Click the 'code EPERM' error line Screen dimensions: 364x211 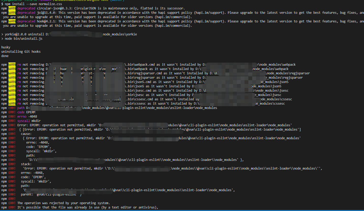[x=26, y=112]
